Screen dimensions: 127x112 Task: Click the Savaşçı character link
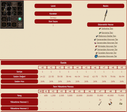[x=53, y=18]
